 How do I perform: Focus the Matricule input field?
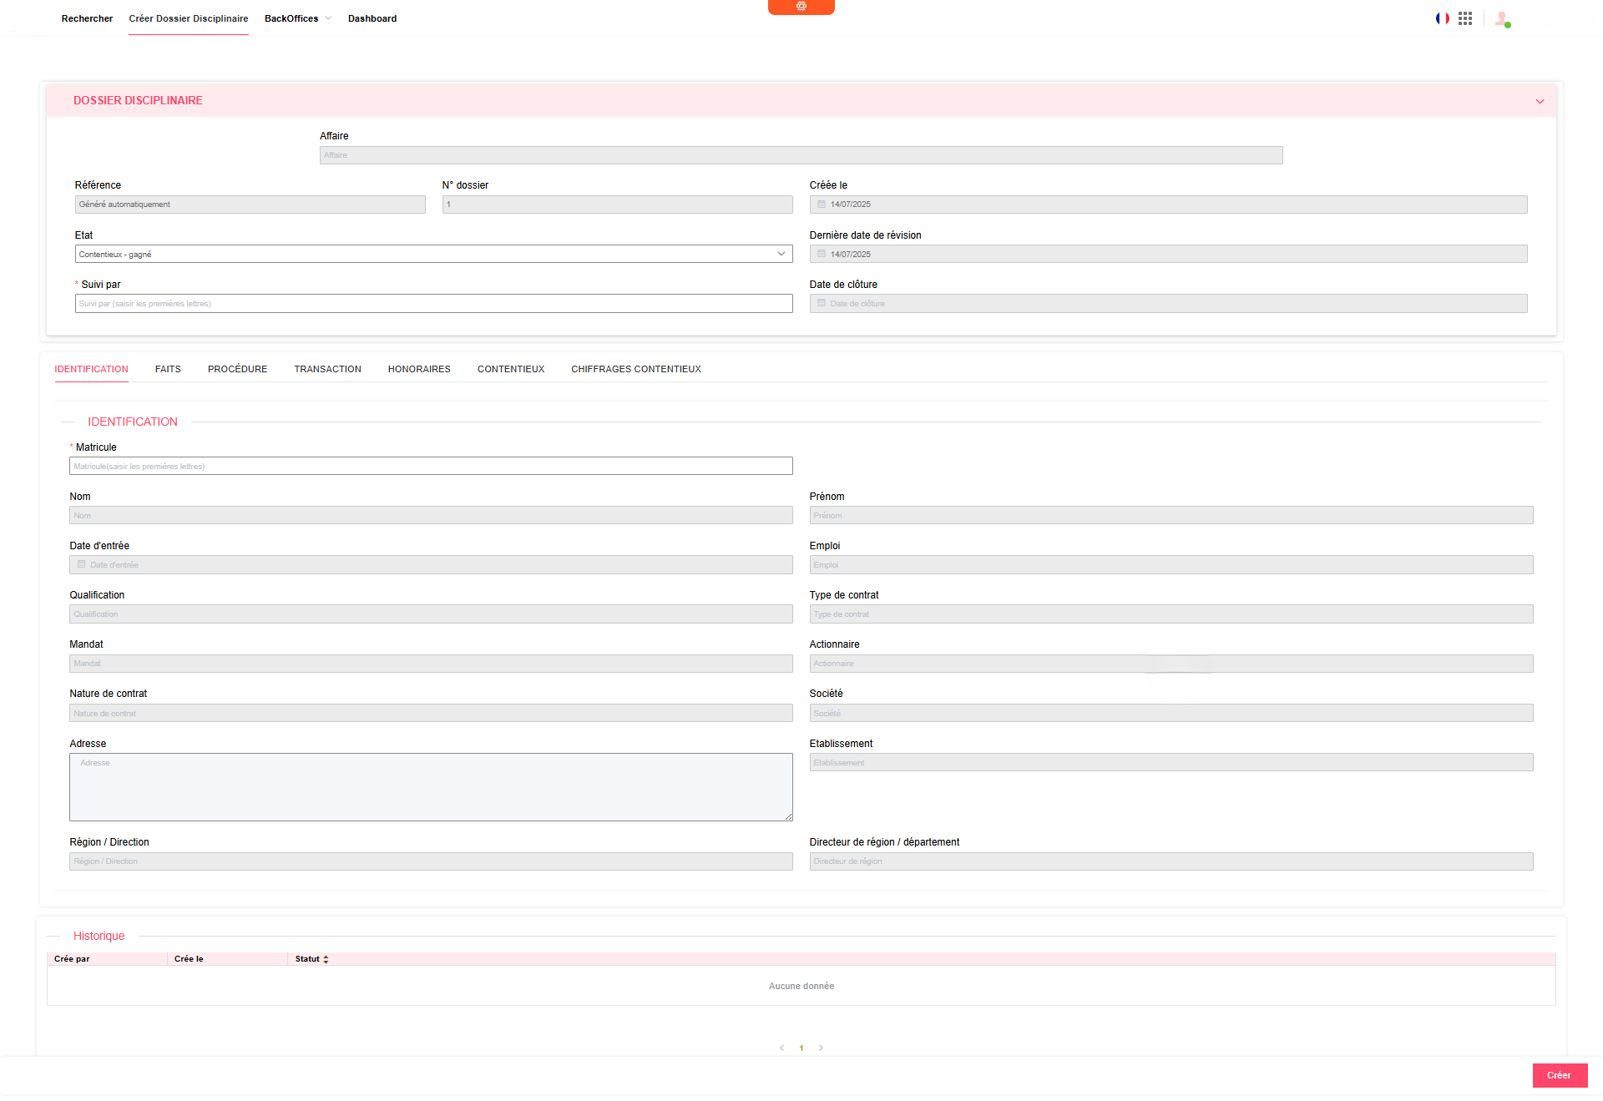click(431, 466)
